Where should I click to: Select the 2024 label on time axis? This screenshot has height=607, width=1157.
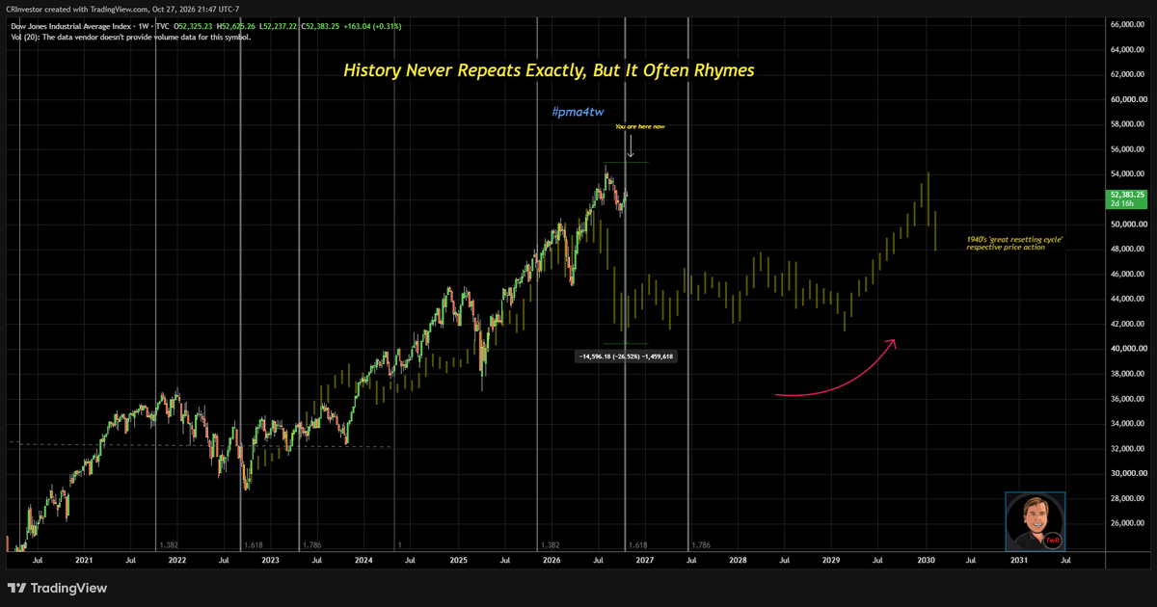(363, 559)
